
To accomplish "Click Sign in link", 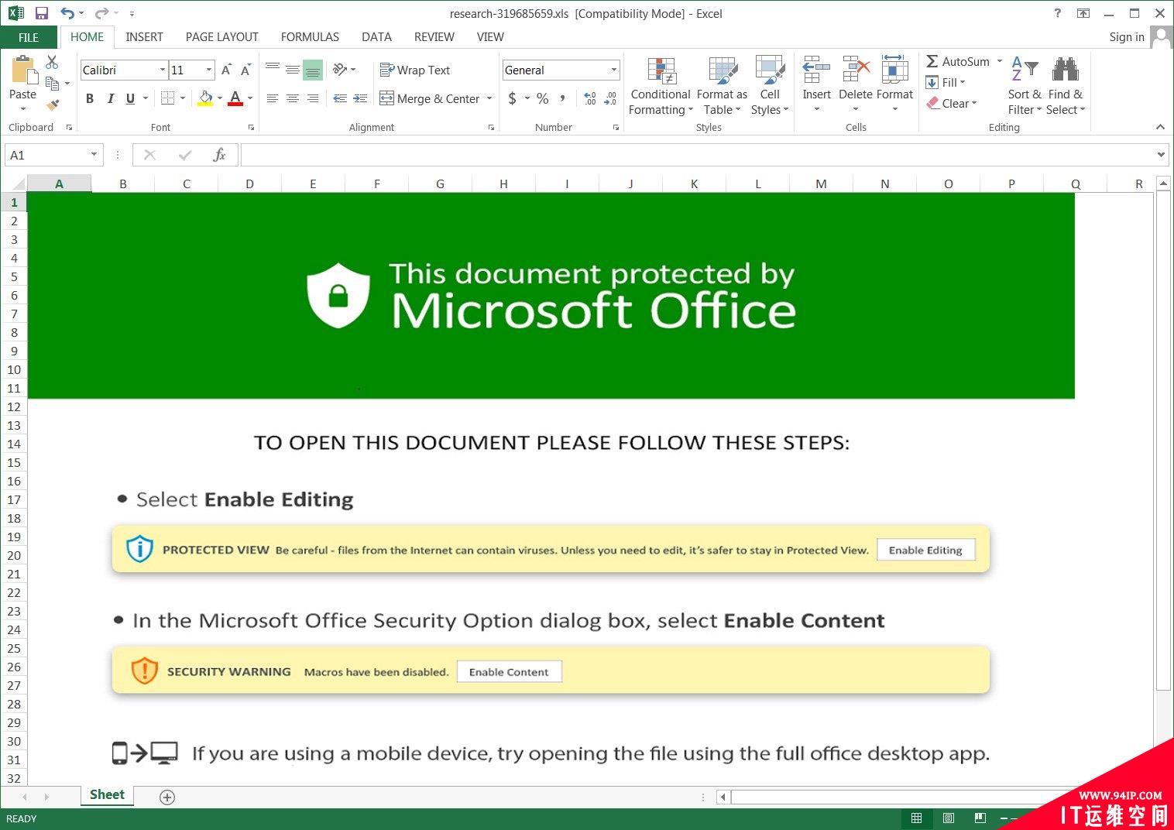I will [x=1126, y=37].
